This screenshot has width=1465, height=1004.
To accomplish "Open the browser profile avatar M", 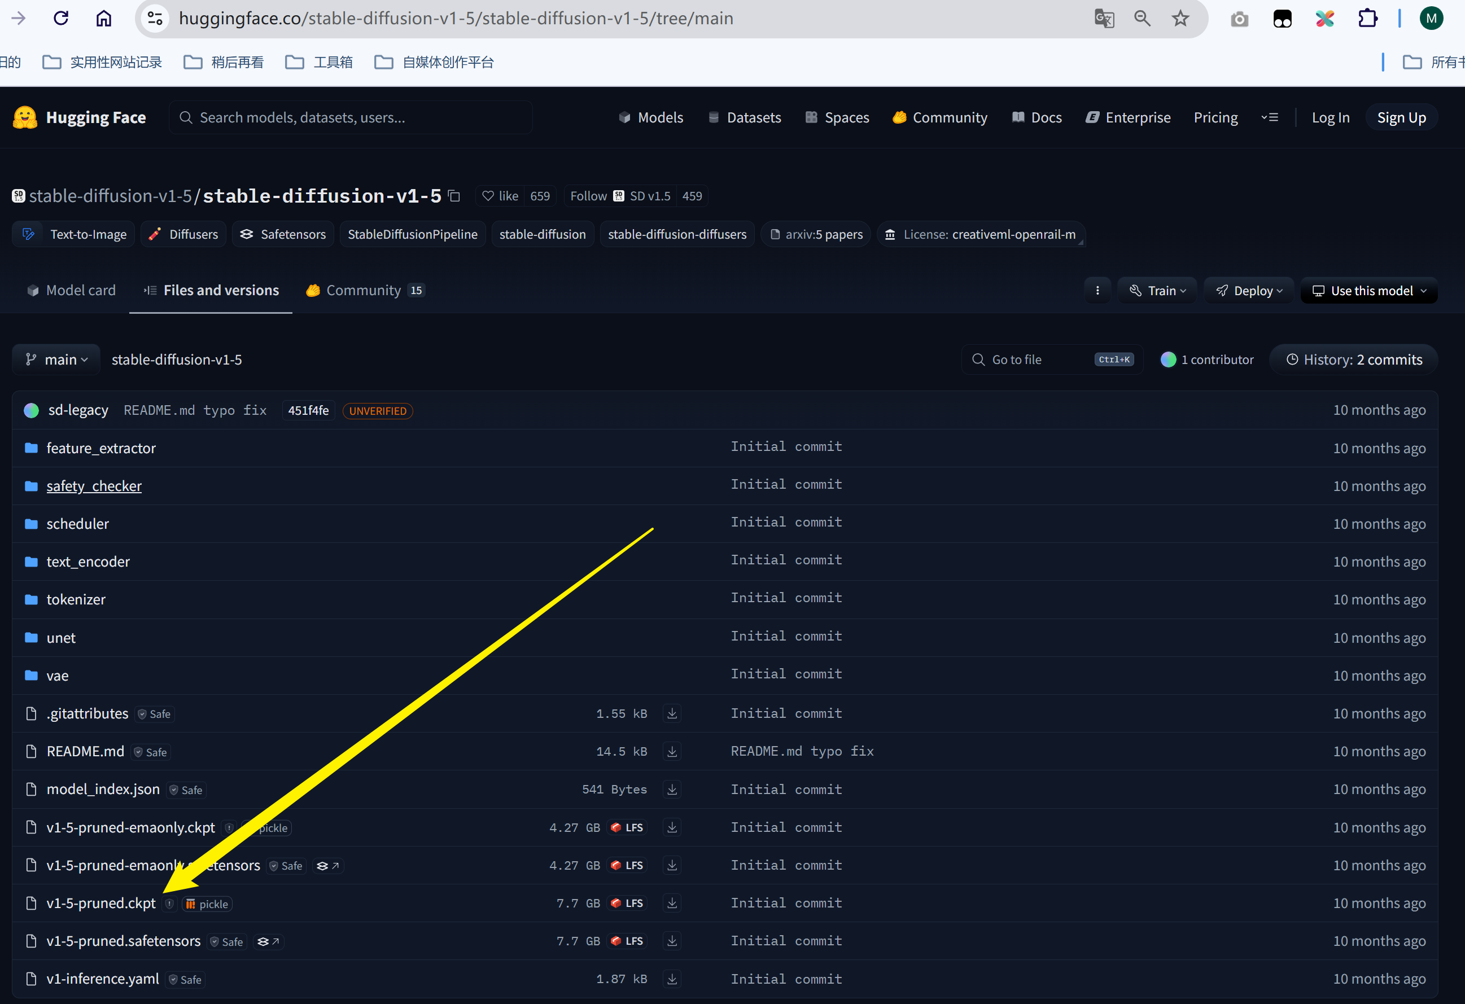I will [1432, 18].
